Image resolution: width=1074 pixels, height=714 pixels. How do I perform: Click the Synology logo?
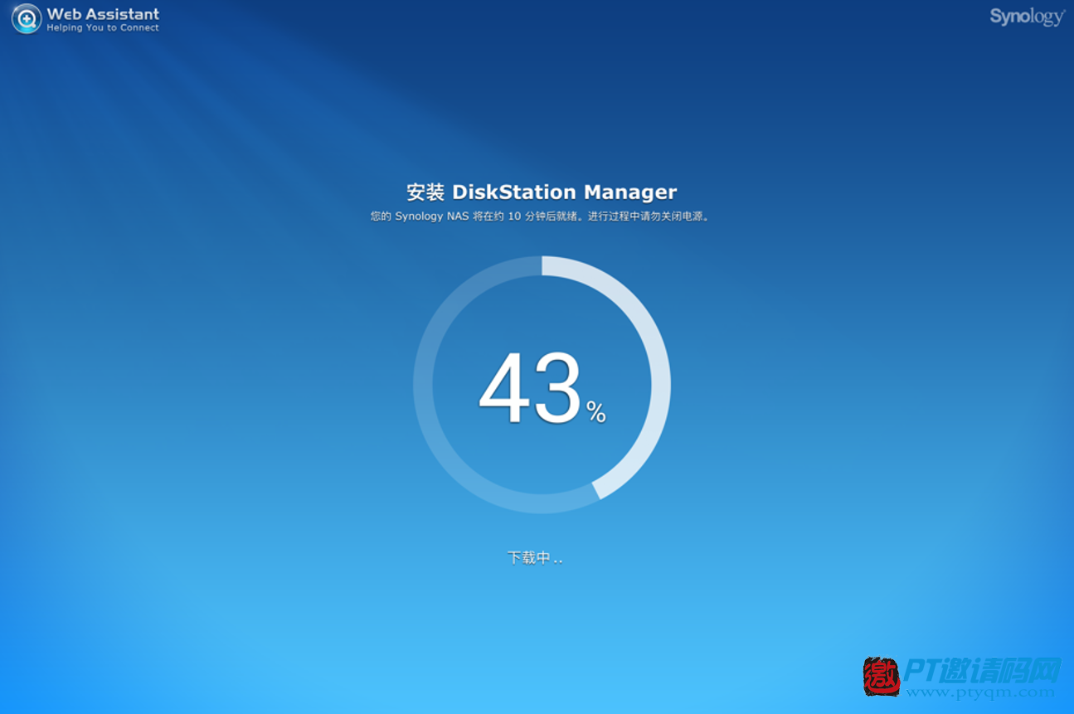point(1027,17)
